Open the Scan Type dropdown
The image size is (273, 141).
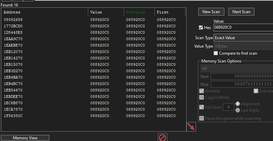[243, 38]
